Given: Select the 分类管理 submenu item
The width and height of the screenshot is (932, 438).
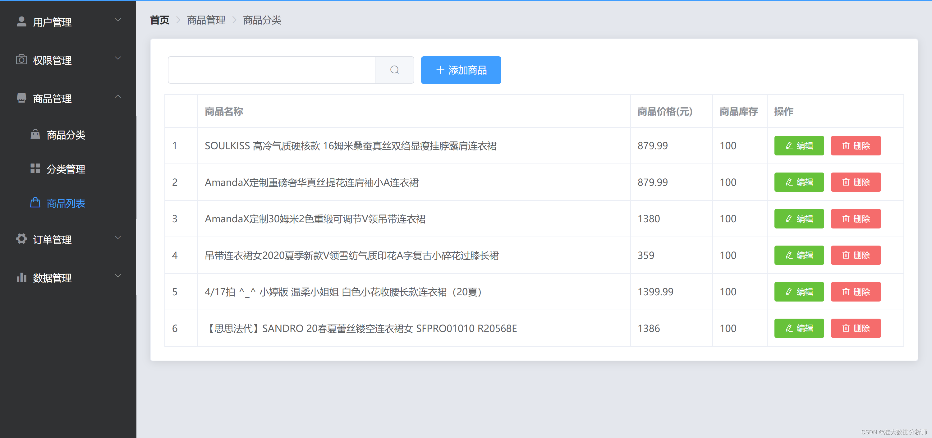Looking at the screenshot, I should (x=66, y=169).
